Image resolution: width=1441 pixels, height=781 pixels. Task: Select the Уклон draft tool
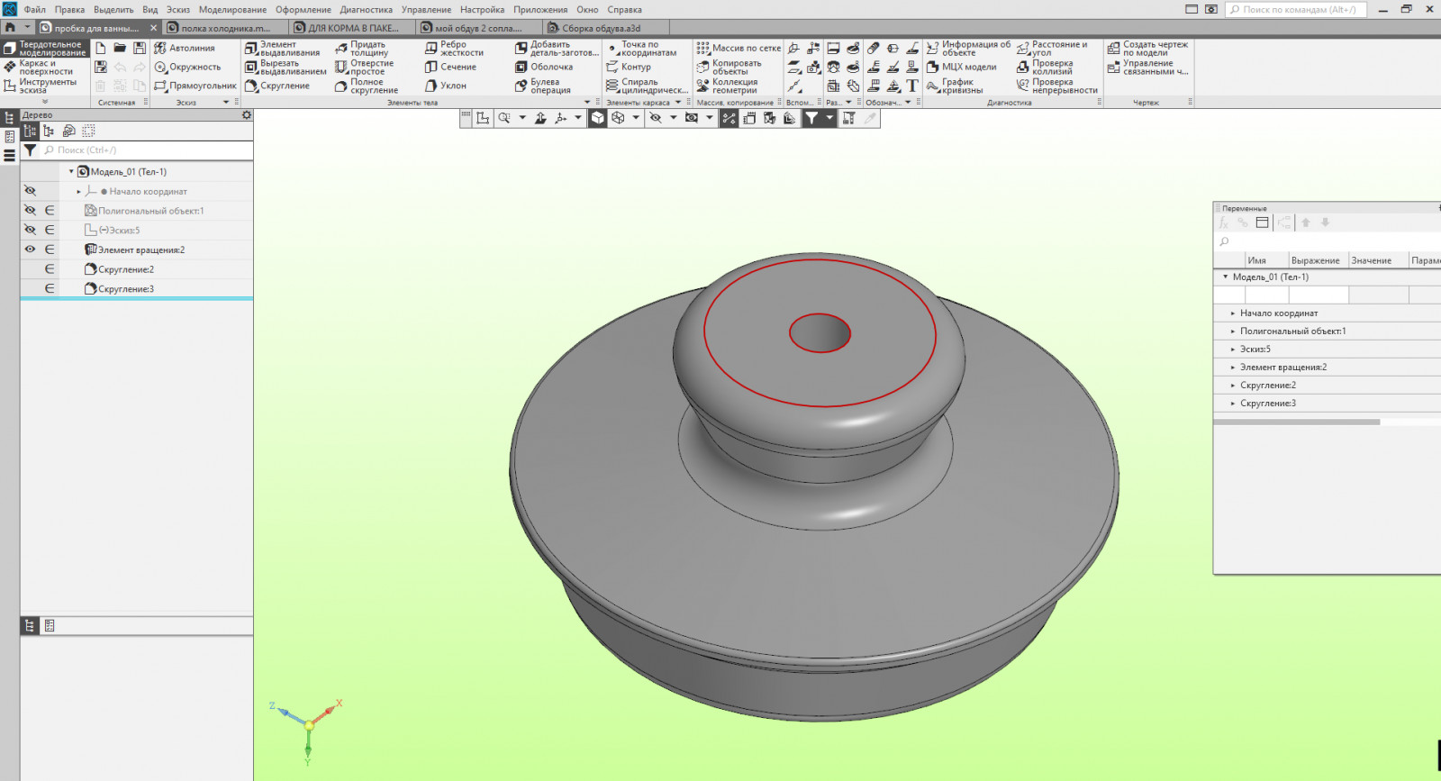(446, 86)
